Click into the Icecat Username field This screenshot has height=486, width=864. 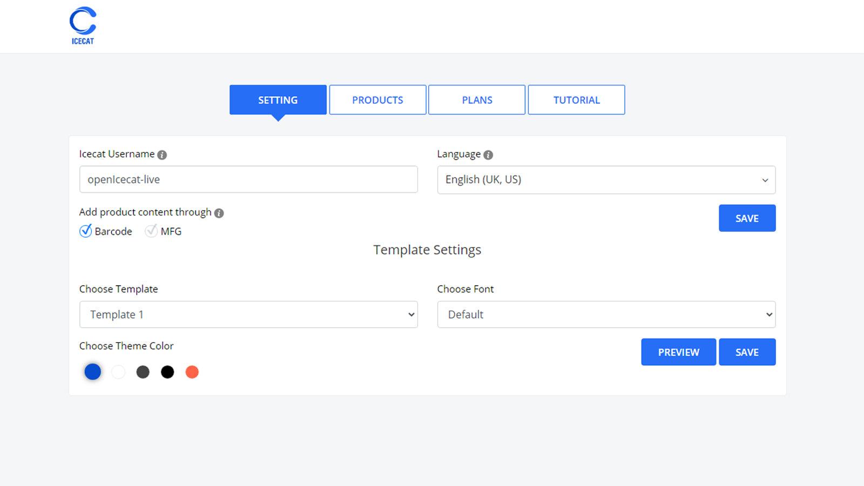coord(248,179)
